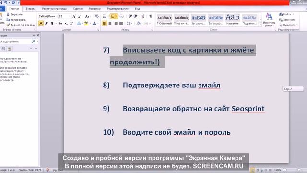307x173 pixels.
Task: Align text to the right
Action: tap(116, 24)
